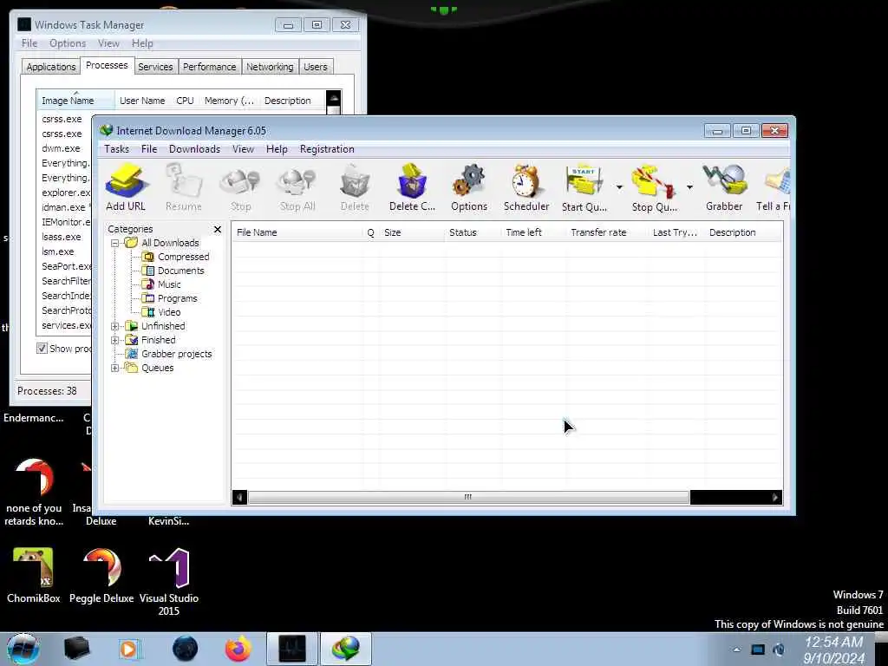This screenshot has height=666, width=888.
Task: Sort downloads by Size column
Action: click(x=412, y=232)
